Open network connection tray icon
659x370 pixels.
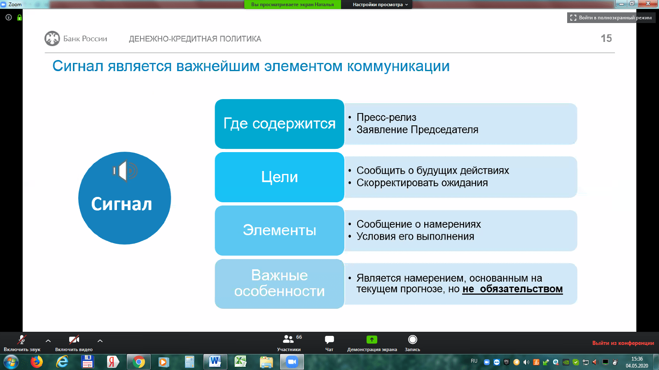click(585, 362)
